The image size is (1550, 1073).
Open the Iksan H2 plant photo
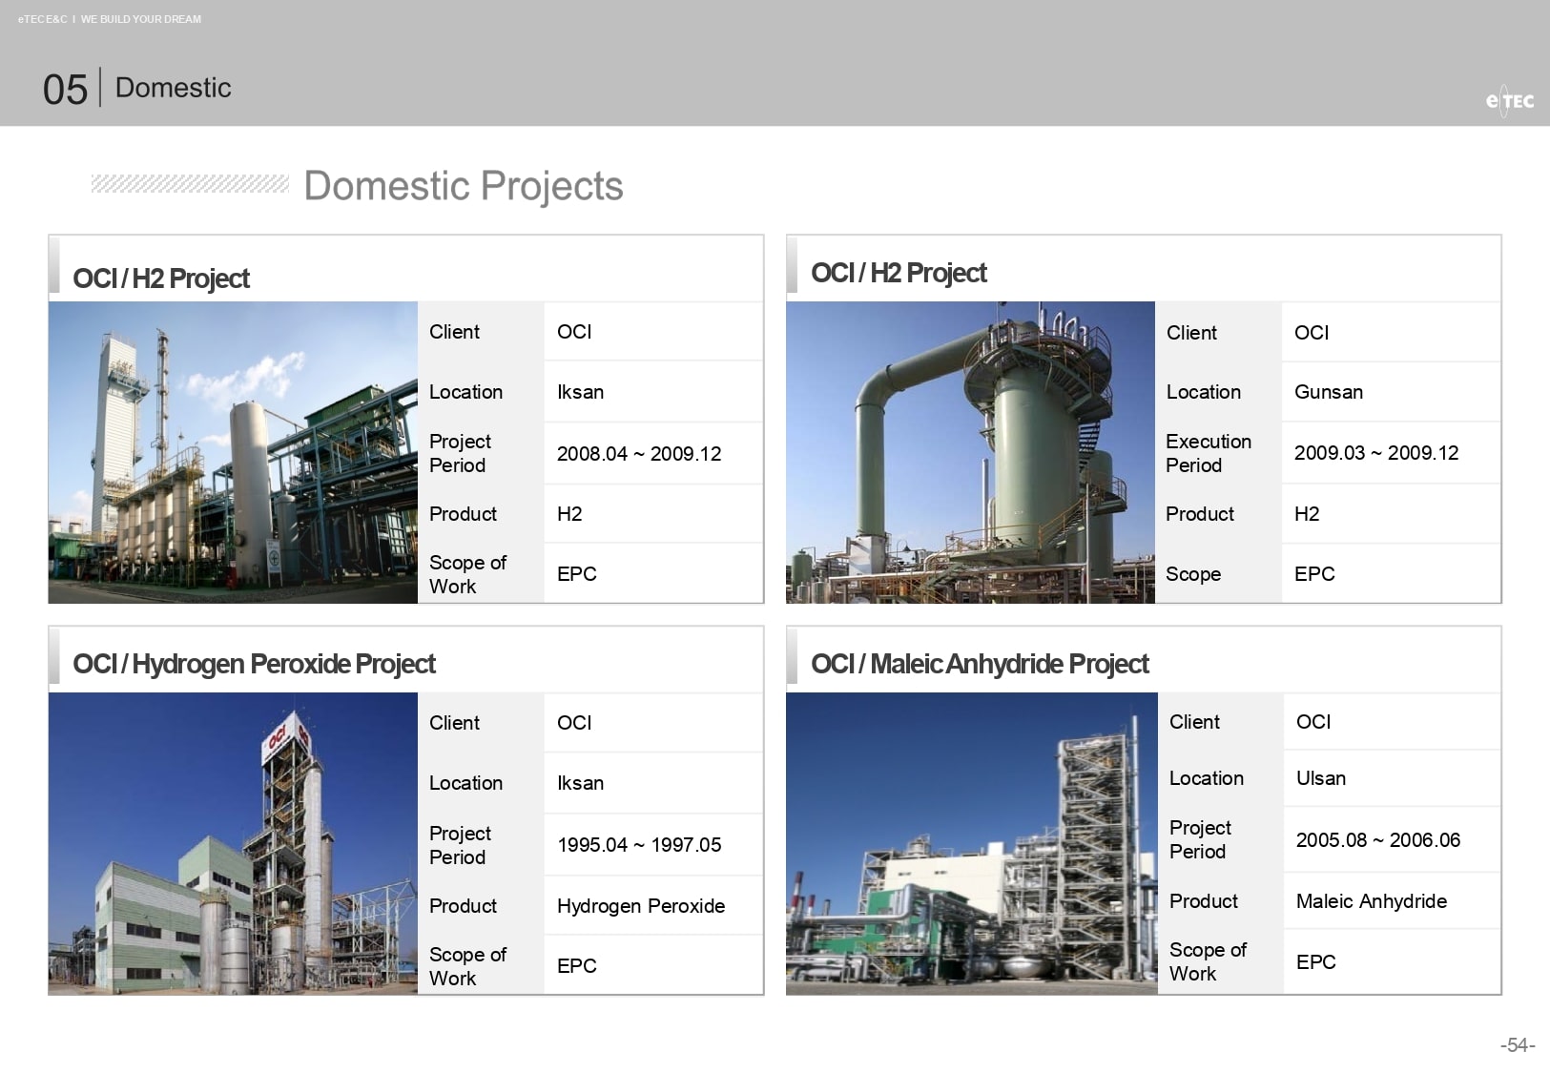click(233, 452)
